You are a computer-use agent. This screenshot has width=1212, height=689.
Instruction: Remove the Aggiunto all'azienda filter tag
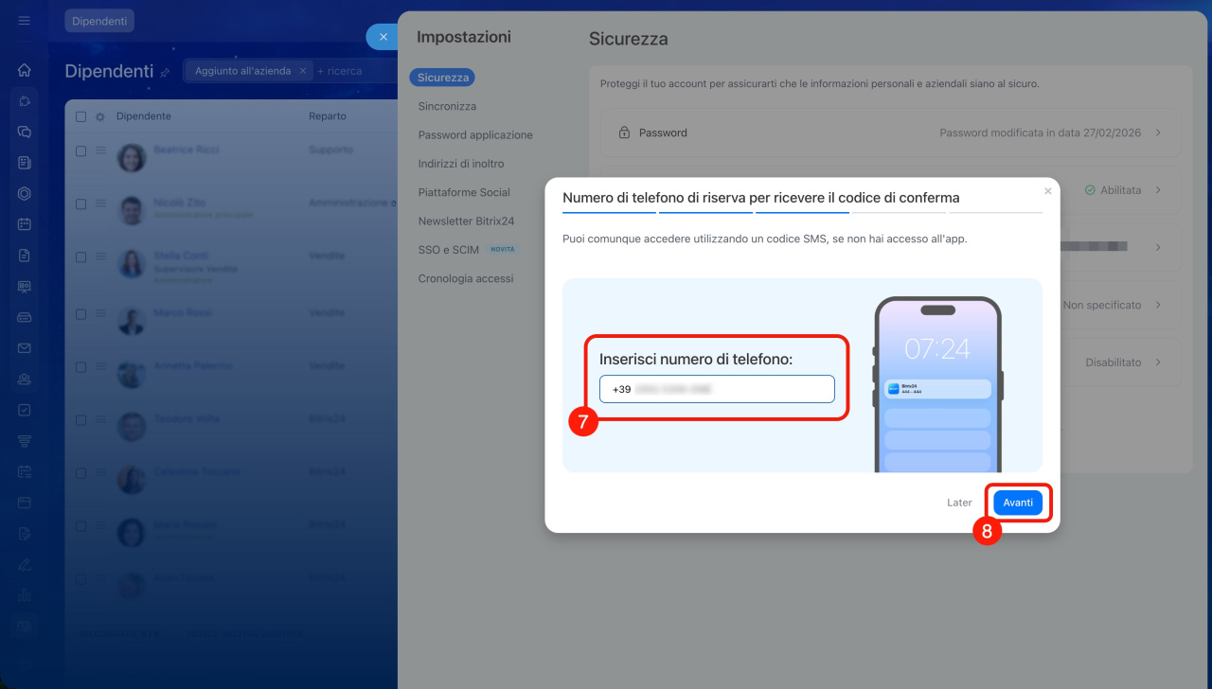pos(303,71)
